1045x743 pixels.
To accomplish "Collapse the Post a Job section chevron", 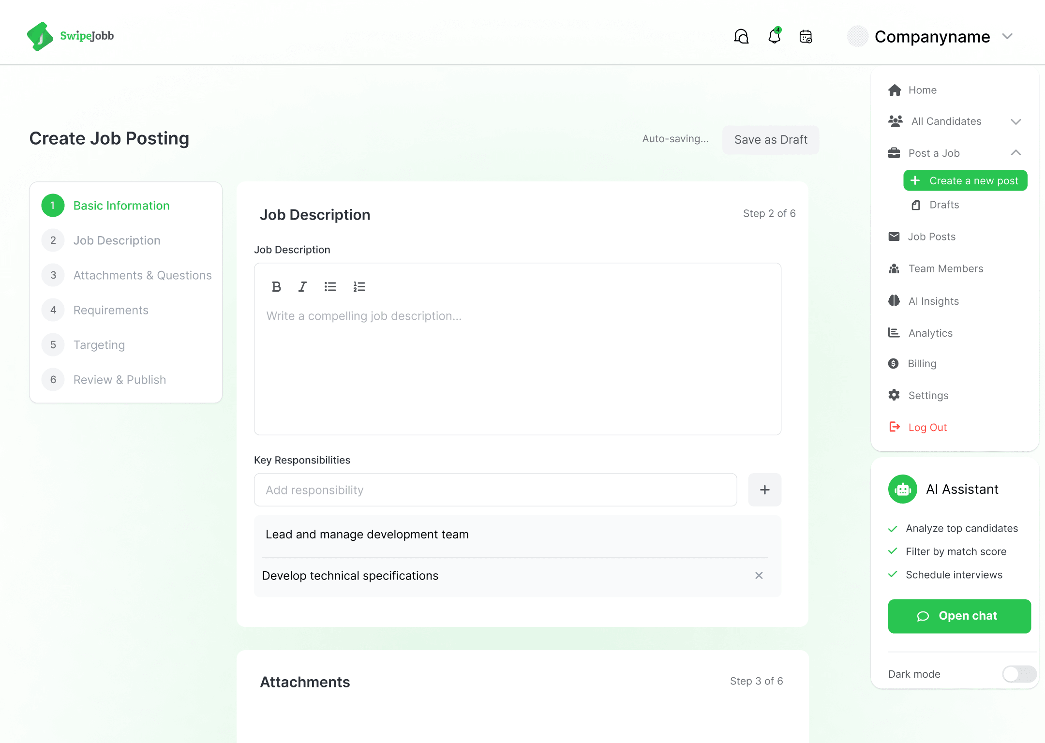I will pyautogui.click(x=1016, y=153).
